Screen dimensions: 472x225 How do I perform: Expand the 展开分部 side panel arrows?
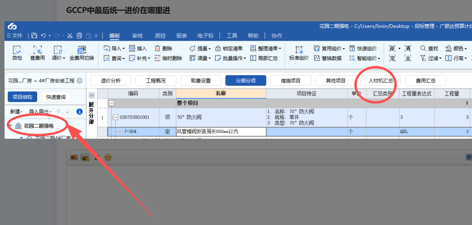pyautogui.click(x=92, y=96)
